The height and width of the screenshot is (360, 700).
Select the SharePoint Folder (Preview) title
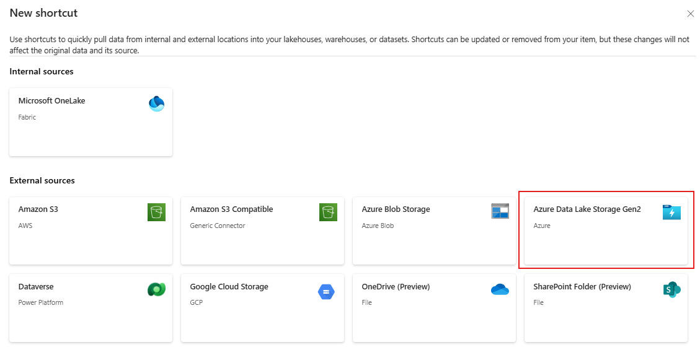pos(582,287)
